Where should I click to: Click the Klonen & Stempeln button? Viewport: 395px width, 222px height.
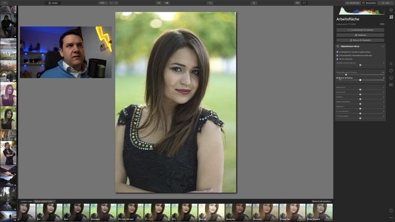(x=360, y=40)
